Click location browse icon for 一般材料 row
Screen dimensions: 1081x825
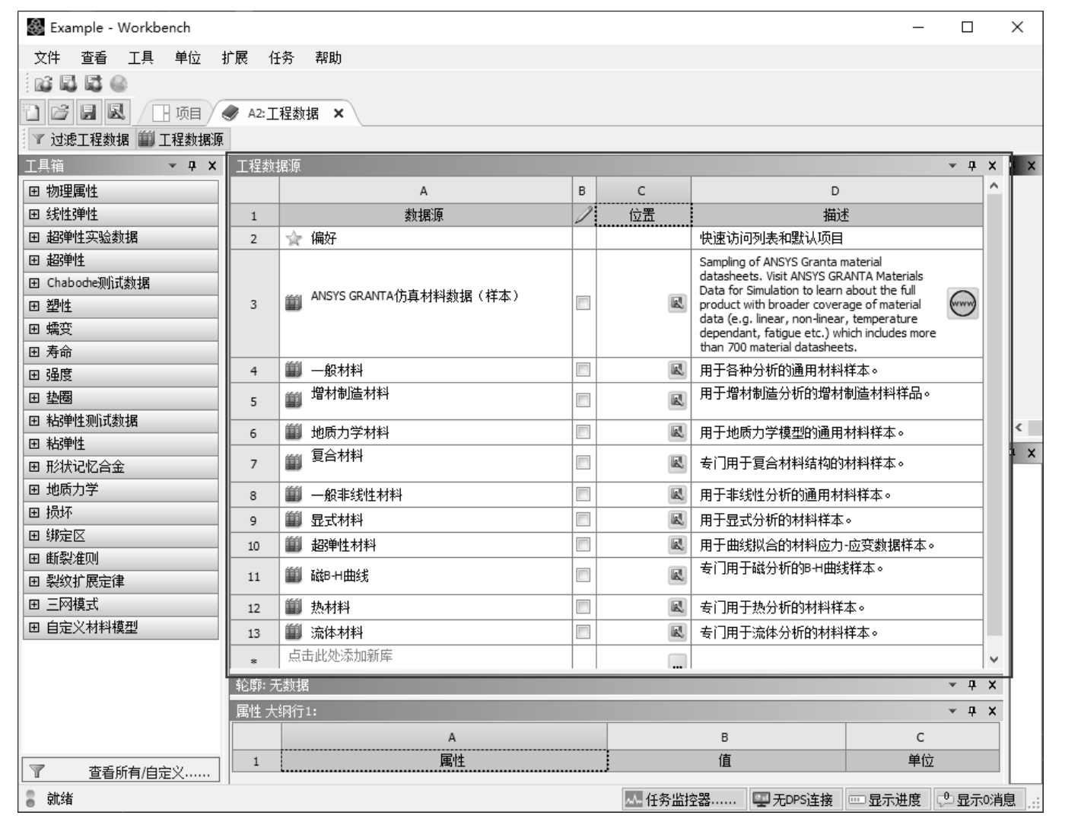(676, 370)
